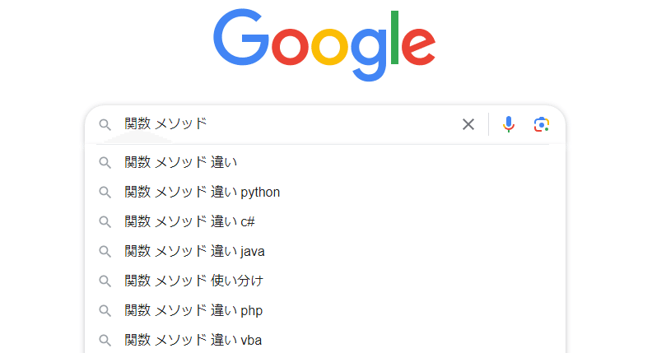Click magnifier icon beside '関数 メソッド 違い'
The height and width of the screenshot is (353, 652).
105,163
